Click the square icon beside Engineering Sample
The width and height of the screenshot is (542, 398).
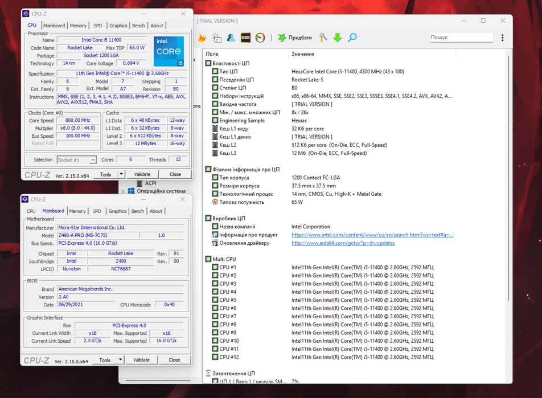click(215, 121)
